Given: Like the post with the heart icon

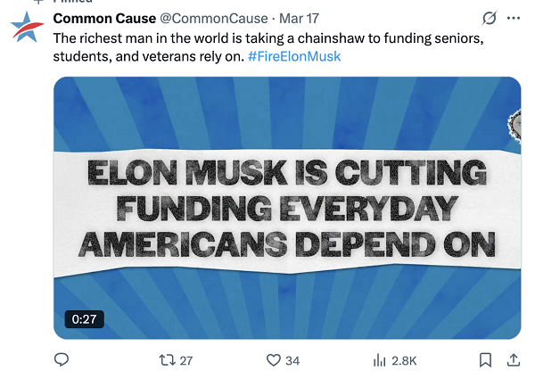Looking at the screenshot, I should tap(274, 360).
